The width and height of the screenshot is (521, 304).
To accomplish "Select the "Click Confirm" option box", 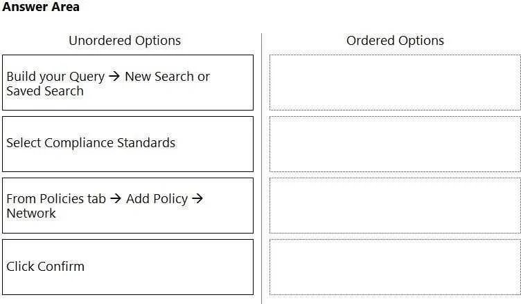I will click(x=127, y=267).
